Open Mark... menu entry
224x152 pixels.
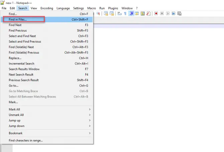tap(47, 102)
